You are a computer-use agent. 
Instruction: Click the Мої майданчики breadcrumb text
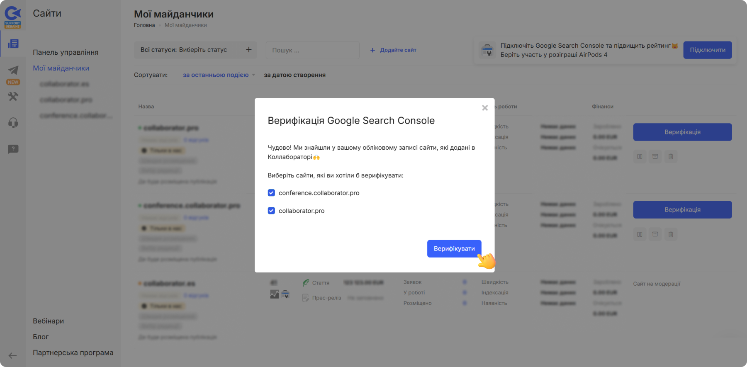click(185, 25)
